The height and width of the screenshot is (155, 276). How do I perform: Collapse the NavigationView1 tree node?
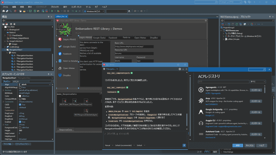[x=5, y=50]
